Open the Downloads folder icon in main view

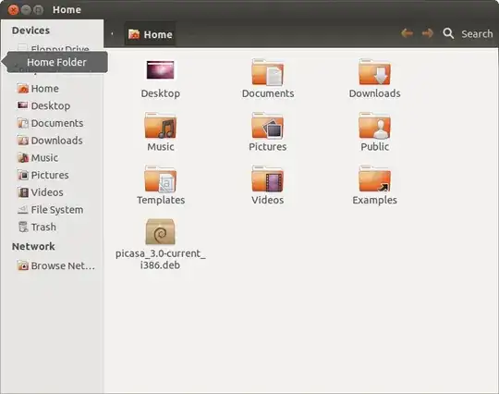(x=374, y=72)
